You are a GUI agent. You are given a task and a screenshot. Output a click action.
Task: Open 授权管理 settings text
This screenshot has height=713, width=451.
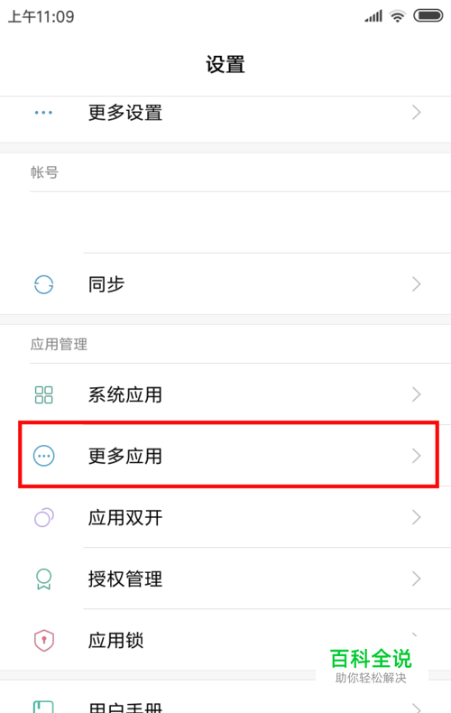(125, 579)
